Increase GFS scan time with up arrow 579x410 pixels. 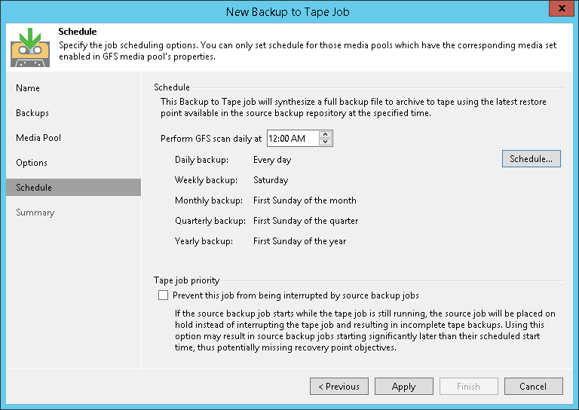click(326, 135)
